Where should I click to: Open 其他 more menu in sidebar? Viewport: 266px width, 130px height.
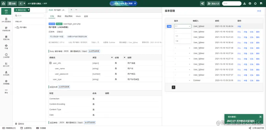pos(6,91)
